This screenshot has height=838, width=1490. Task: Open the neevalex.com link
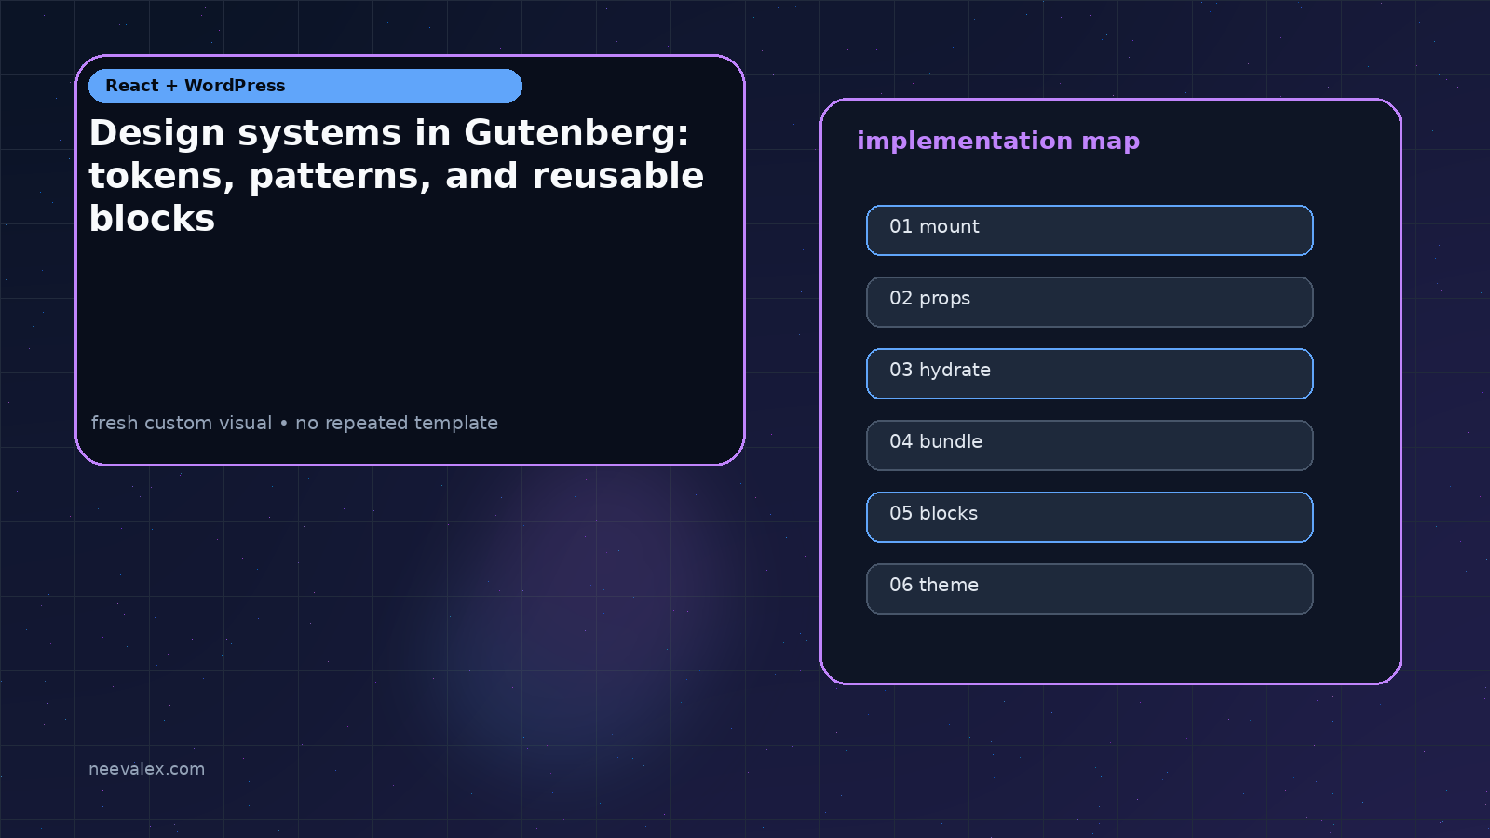click(146, 769)
